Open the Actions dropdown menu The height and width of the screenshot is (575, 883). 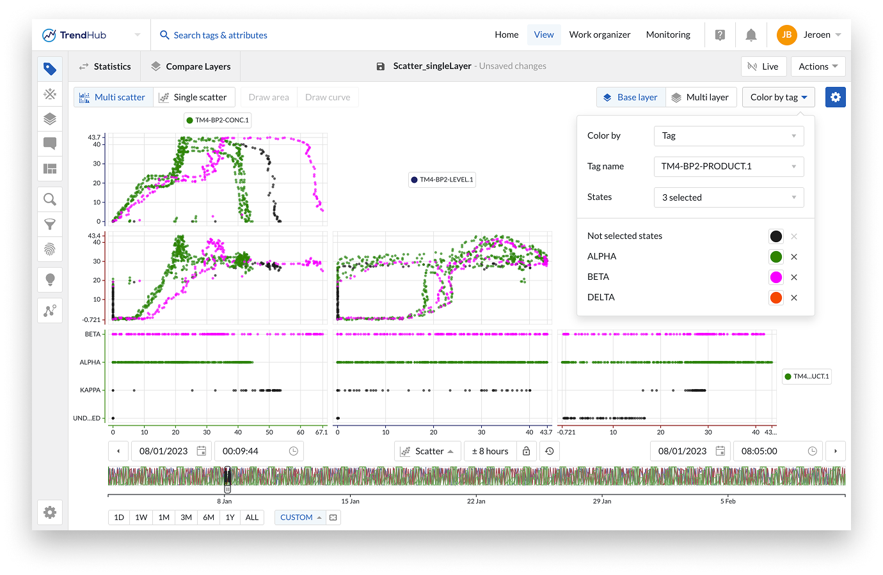pos(818,66)
